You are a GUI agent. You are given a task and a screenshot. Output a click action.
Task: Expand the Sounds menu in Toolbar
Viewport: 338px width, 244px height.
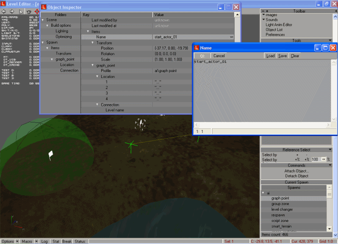263,19
